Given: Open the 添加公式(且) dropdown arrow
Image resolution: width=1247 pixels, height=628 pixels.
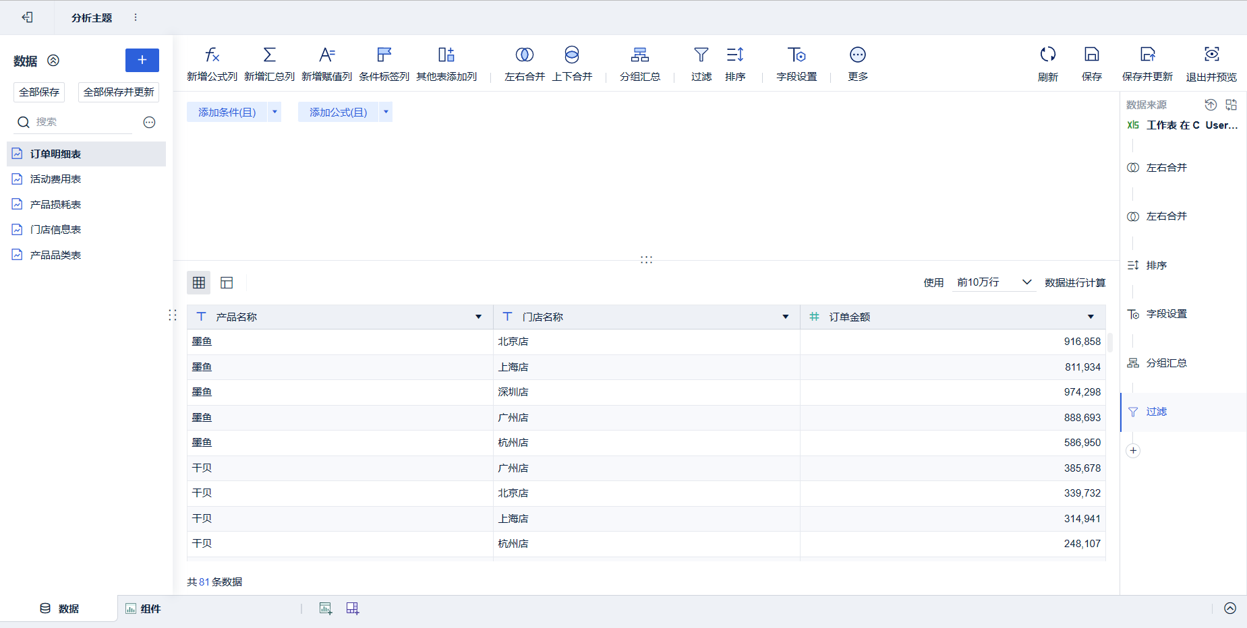Looking at the screenshot, I should 386,112.
